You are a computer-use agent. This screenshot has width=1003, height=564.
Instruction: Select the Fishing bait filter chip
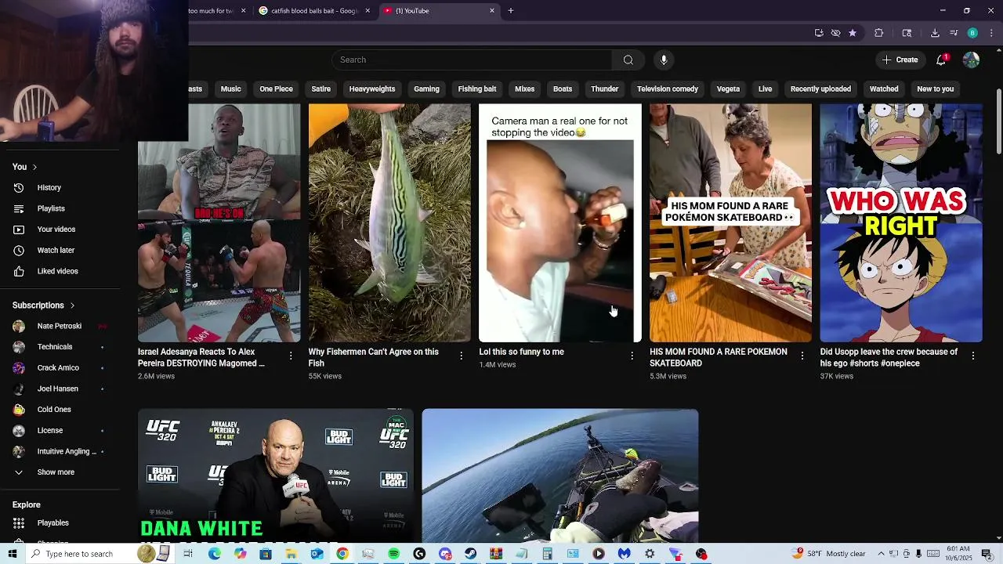(477, 89)
